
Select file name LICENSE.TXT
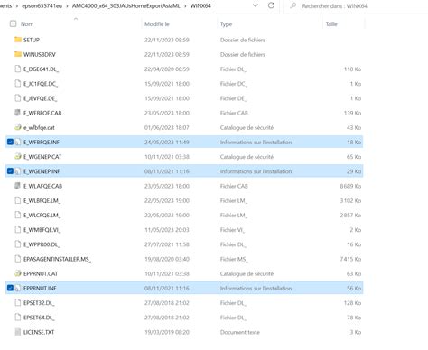tap(39, 332)
